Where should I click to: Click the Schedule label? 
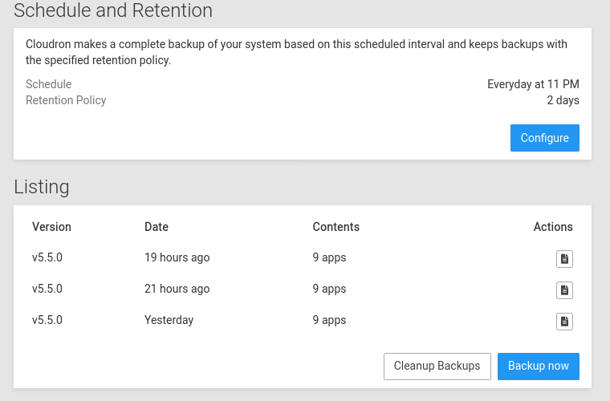point(49,84)
